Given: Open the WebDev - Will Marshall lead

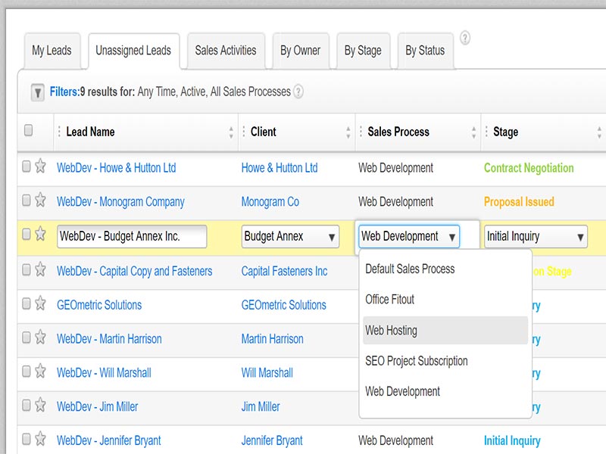Looking at the screenshot, I should [x=104, y=372].
